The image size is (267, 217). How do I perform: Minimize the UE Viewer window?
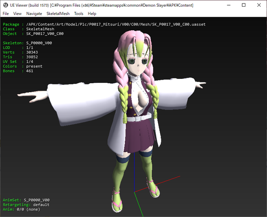[x=229, y=5]
